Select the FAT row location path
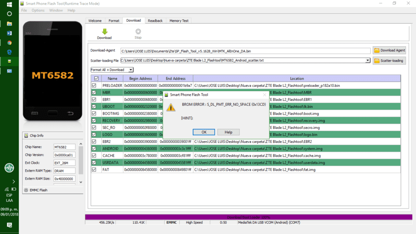The width and height of the screenshot is (416, 234). [x=255, y=170]
